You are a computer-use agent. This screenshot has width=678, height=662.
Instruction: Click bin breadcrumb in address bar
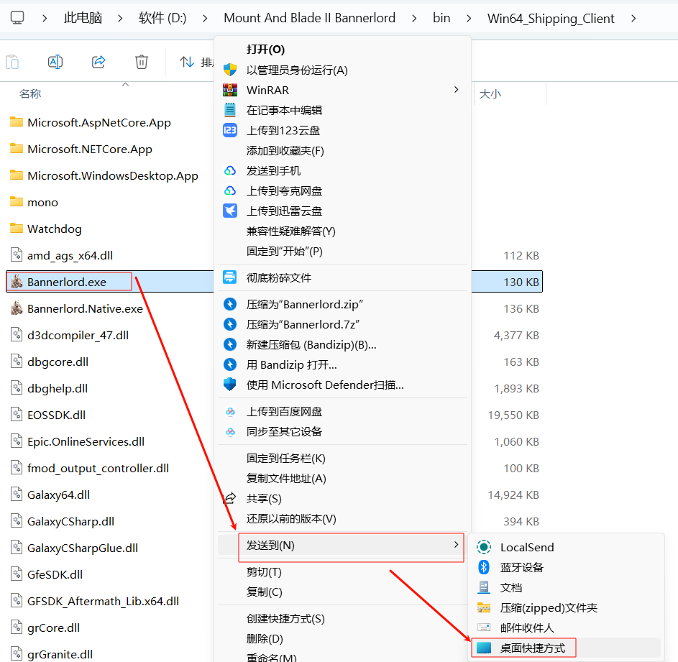click(441, 18)
